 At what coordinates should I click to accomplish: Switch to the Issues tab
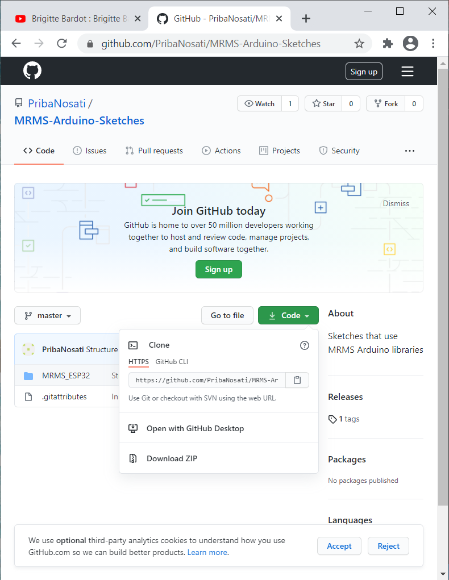pos(90,151)
